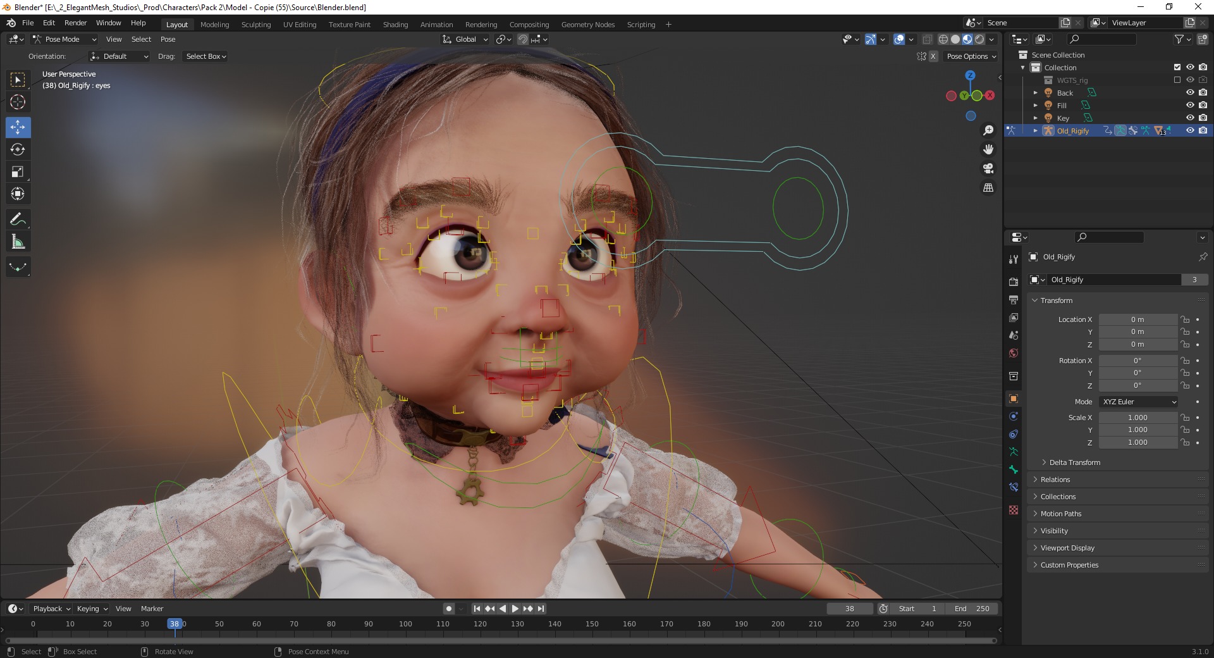Hide the Key light in viewport
This screenshot has height=658, width=1214.
[x=1190, y=118]
